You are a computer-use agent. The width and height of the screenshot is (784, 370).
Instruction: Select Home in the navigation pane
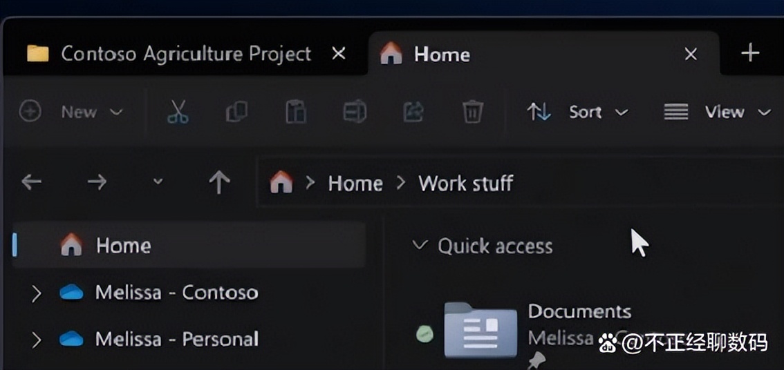point(189,245)
